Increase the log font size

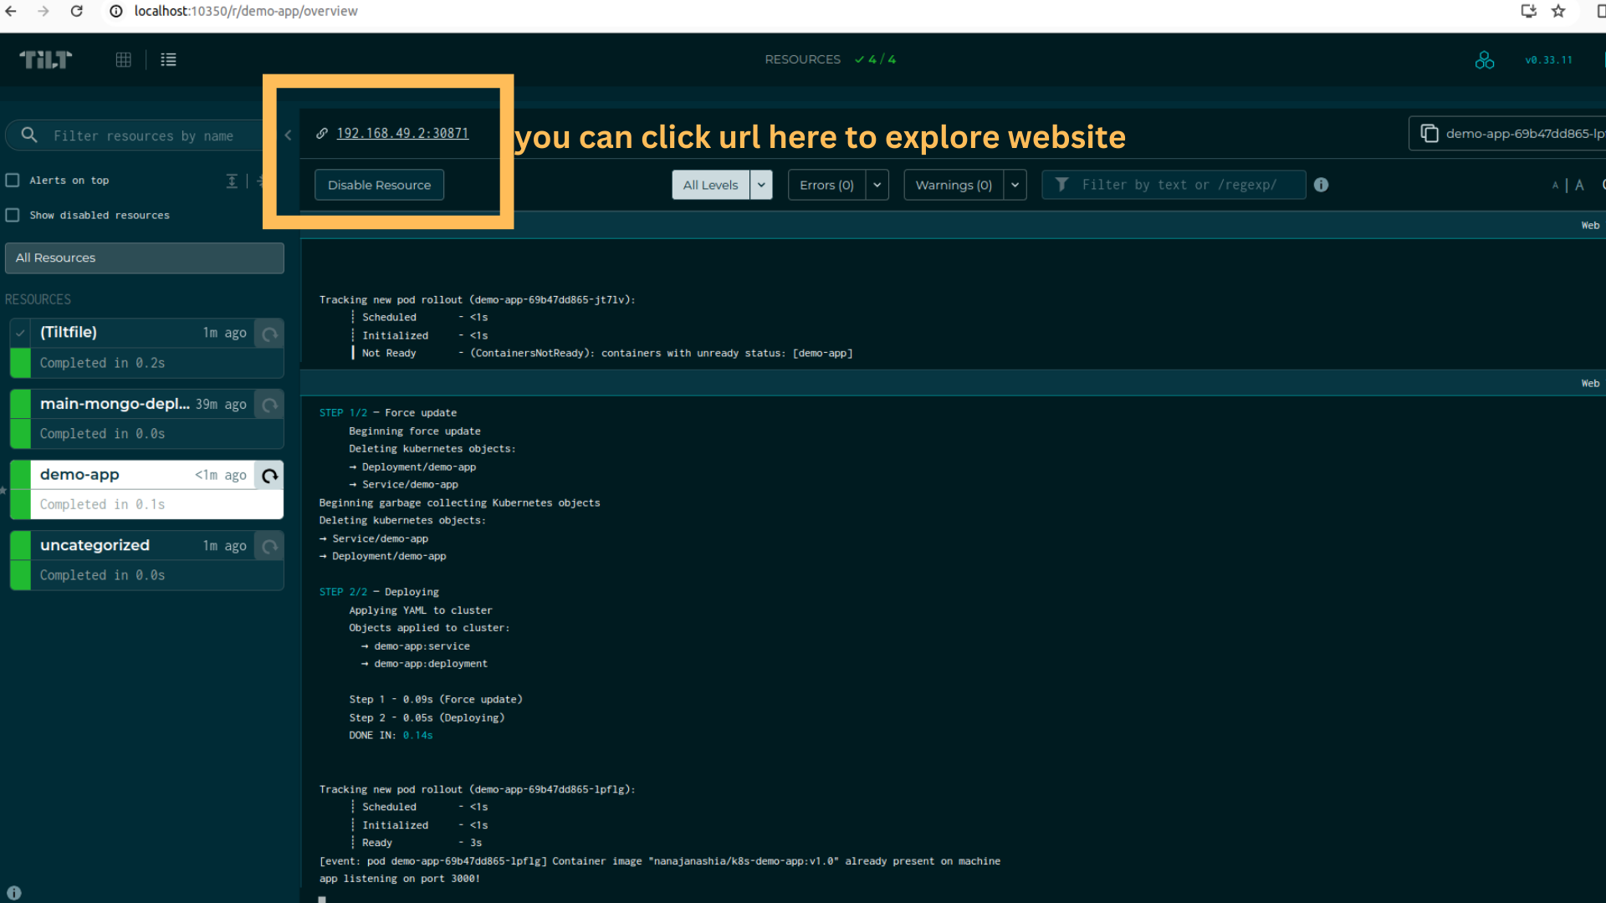pyautogui.click(x=1579, y=185)
